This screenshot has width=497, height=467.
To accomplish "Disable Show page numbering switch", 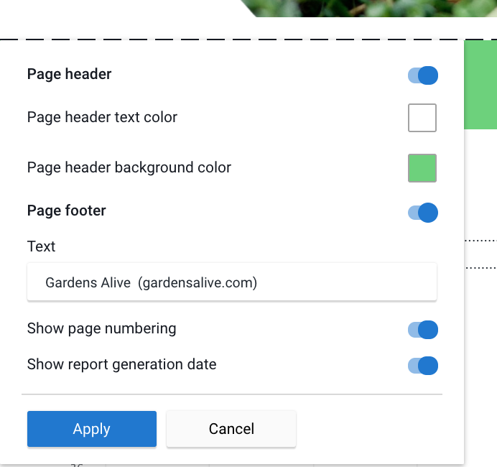I will (x=423, y=330).
